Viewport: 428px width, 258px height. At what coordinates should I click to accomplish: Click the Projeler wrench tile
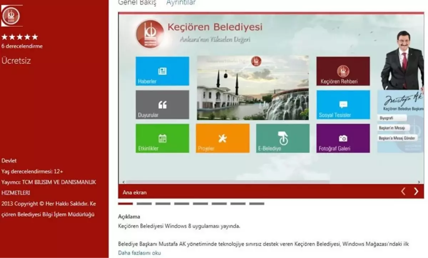(x=222, y=138)
